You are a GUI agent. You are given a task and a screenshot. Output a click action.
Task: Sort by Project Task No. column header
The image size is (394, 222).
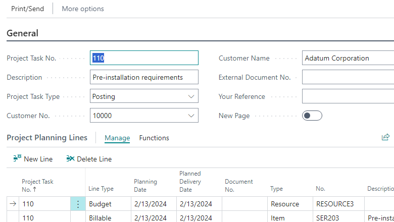(37, 185)
